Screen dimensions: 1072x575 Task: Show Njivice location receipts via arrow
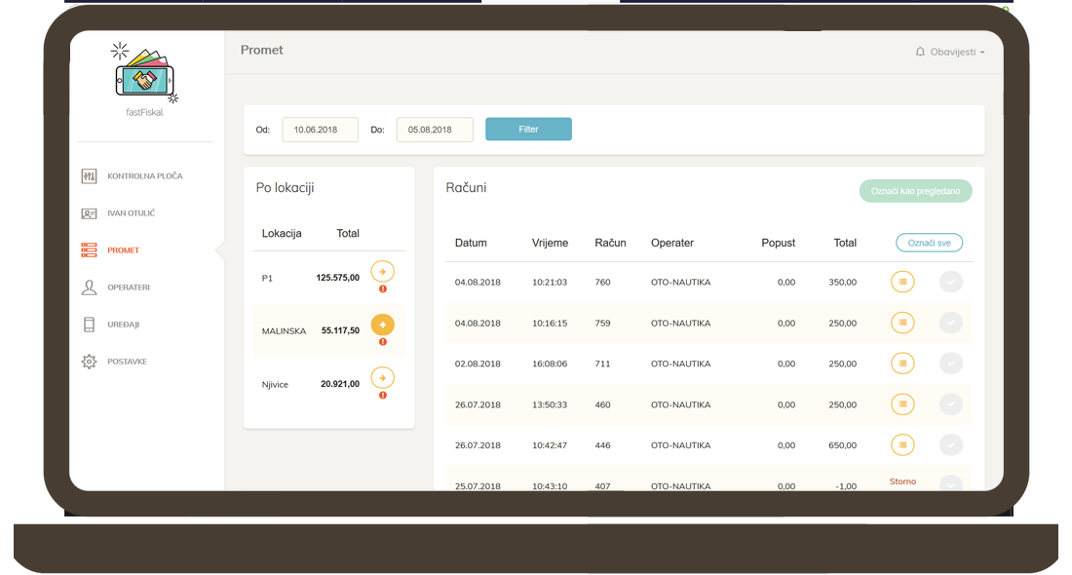coord(383,378)
